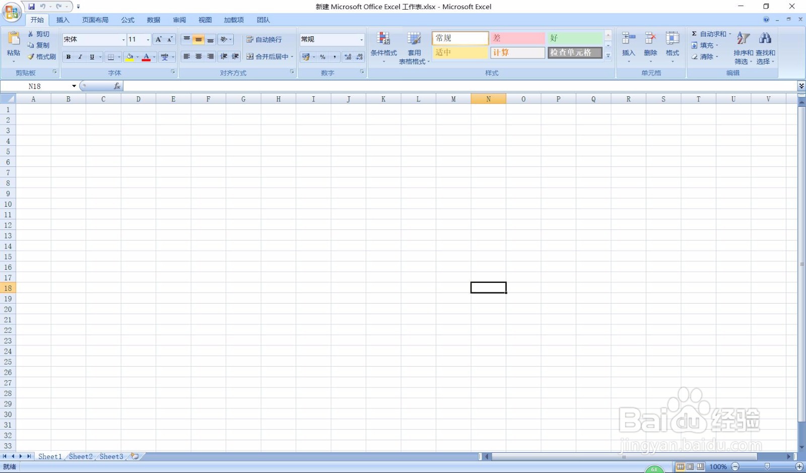The width and height of the screenshot is (806, 473).
Task: Click the comma style button
Action: tap(334, 57)
